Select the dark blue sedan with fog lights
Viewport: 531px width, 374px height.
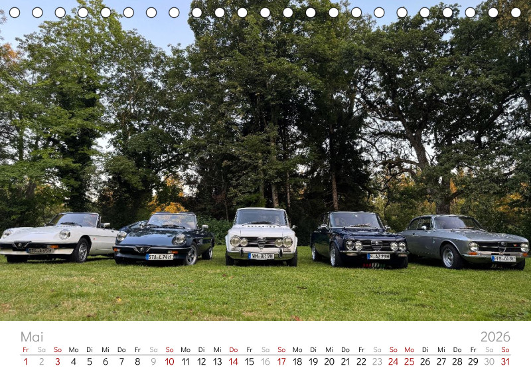358,240
